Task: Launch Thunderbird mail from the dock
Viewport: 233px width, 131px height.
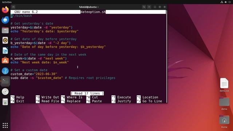Action: pyautogui.click(x=5, y=20)
